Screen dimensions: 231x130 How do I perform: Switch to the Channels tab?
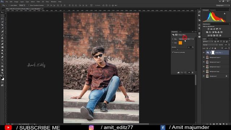(x=210, y=39)
